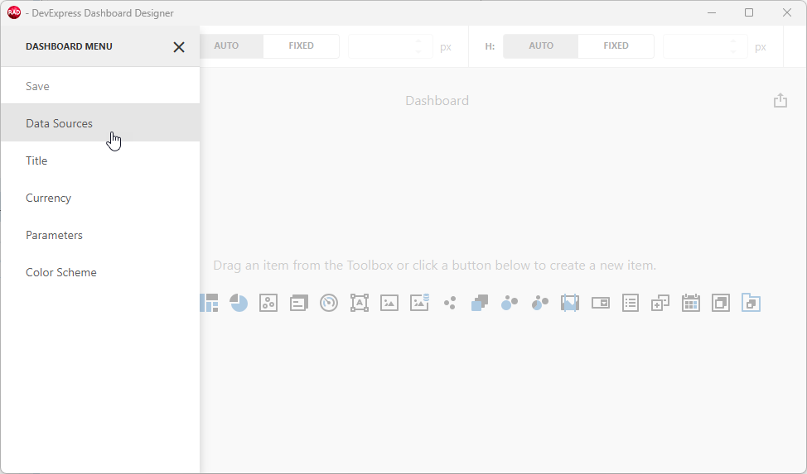Maximize the Dashboard Designer window
The image size is (807, 474).
point(749,12)
